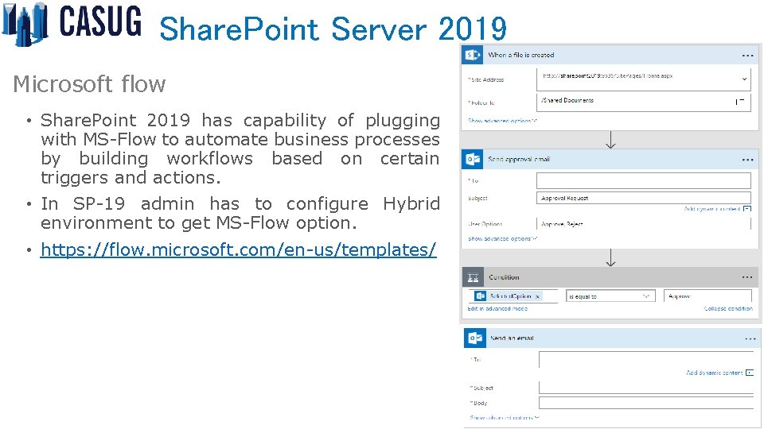The image size is (764, 429).
Task: Click the Outlook icon on Send an email
Action: coord(474,338)
